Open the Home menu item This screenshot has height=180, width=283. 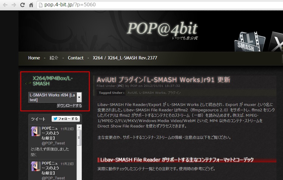coord(34,58)
